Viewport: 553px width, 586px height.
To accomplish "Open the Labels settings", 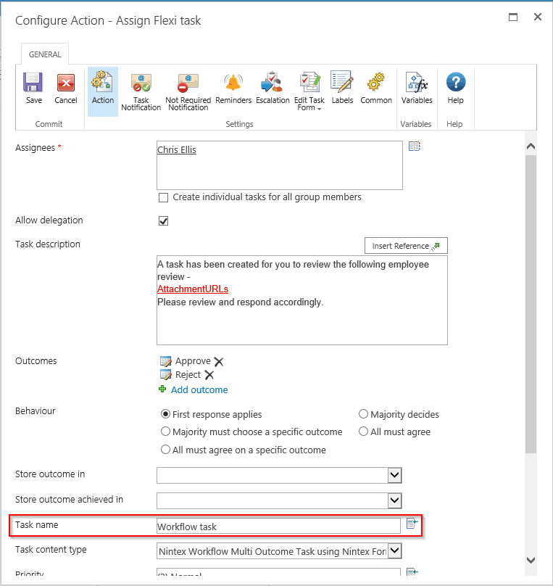I will click(342, 88).
